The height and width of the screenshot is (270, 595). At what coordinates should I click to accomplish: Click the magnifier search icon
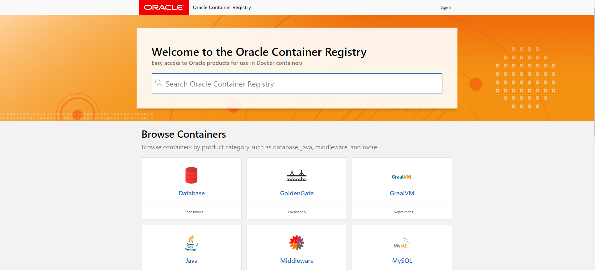tap(159, 83)
